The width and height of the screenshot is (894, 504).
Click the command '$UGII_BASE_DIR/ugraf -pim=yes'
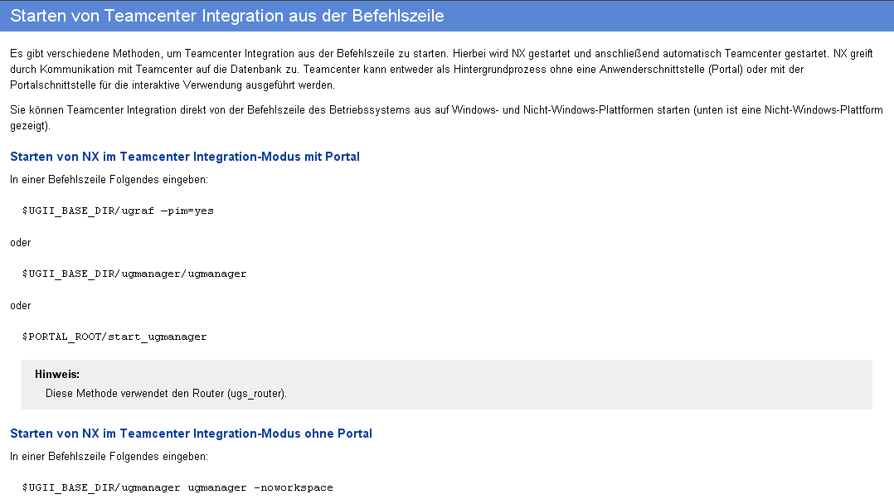coord(118,211)
